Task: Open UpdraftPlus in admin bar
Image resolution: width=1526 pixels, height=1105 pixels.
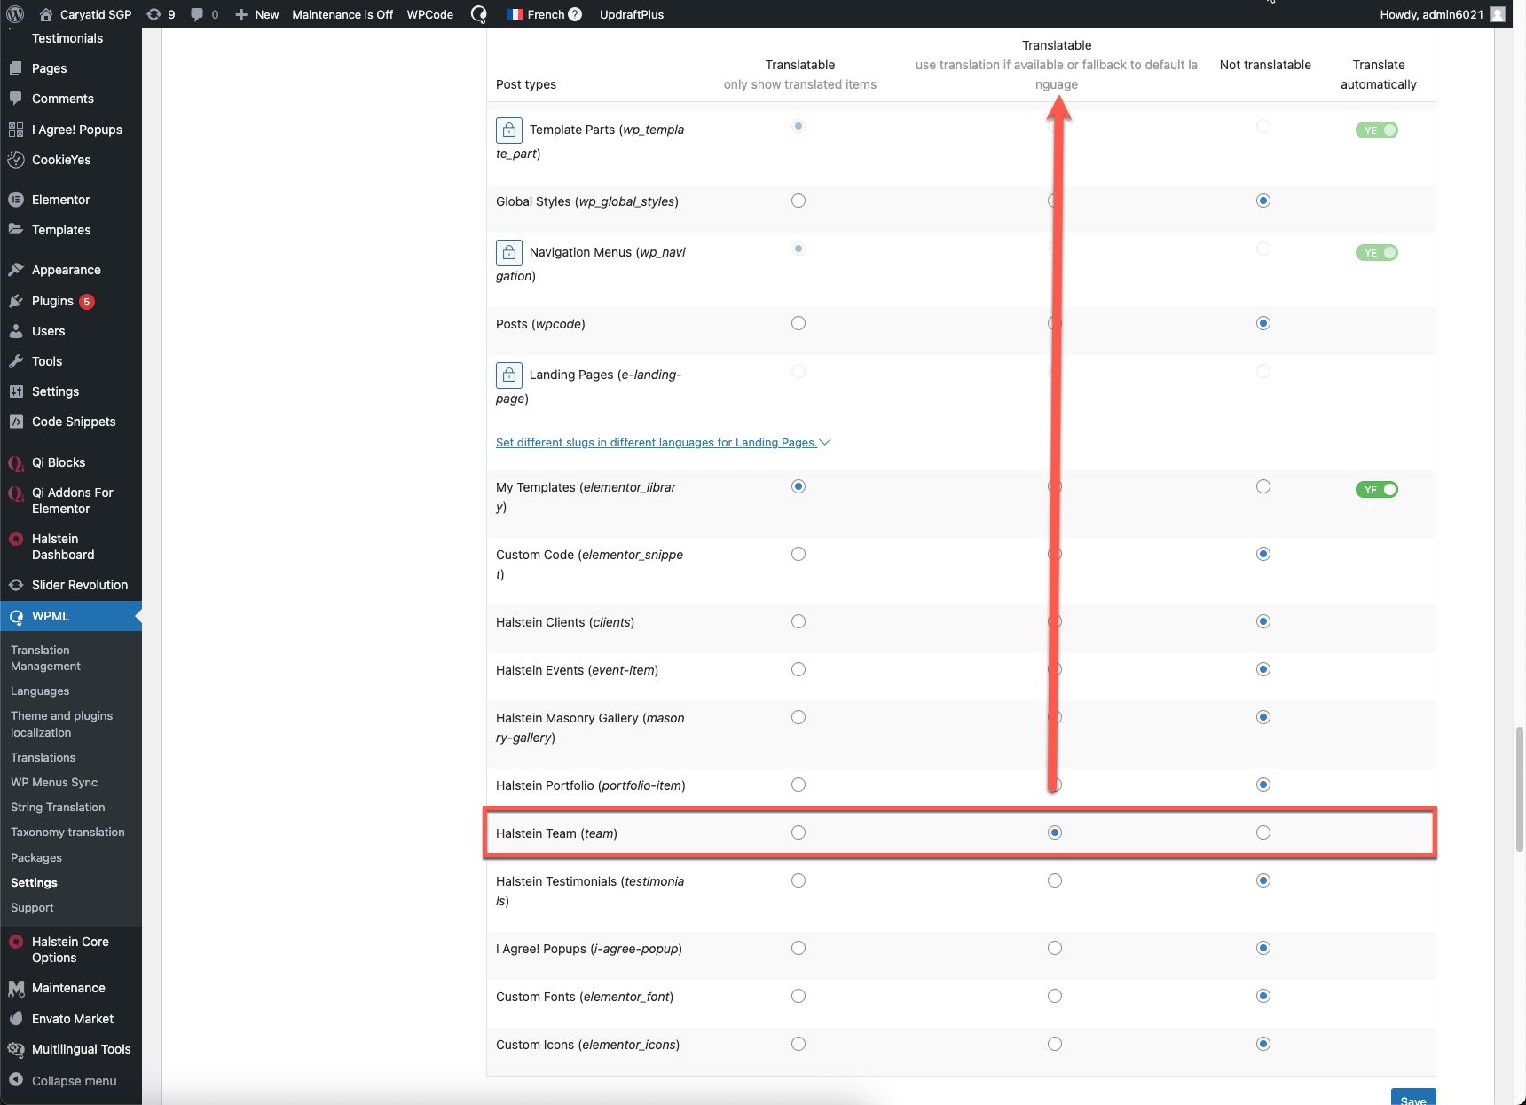Action: 632,14
